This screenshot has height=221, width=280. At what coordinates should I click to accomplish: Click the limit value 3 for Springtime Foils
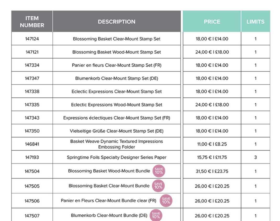coord(255,157)
